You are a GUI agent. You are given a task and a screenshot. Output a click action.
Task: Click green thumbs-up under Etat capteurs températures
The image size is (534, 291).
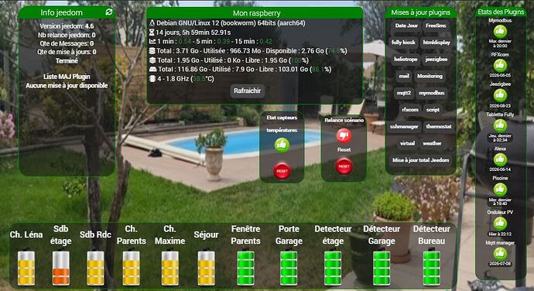(282, 145)
